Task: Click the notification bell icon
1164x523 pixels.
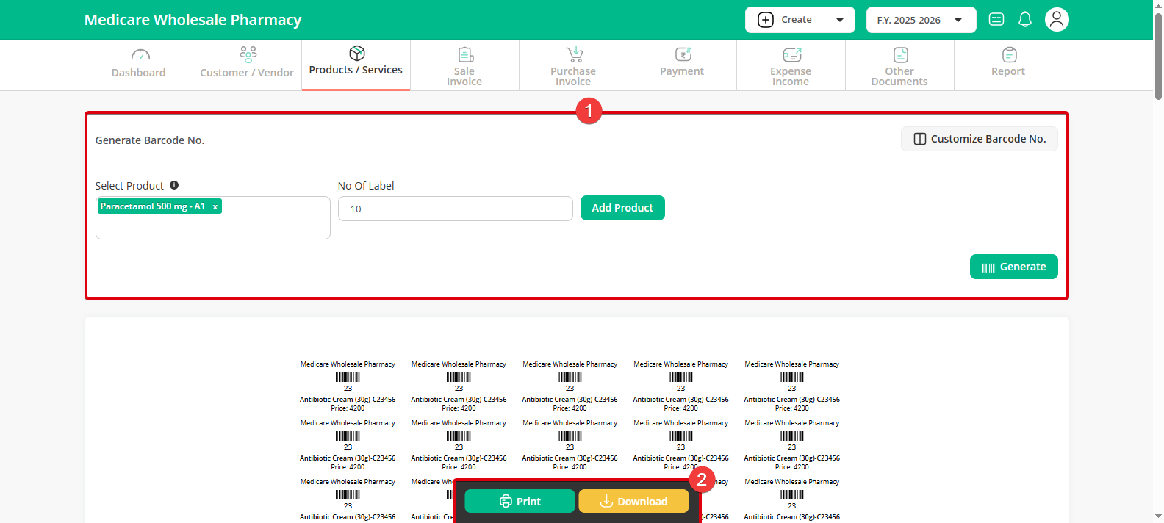Action: click(x=1025, y=20)
